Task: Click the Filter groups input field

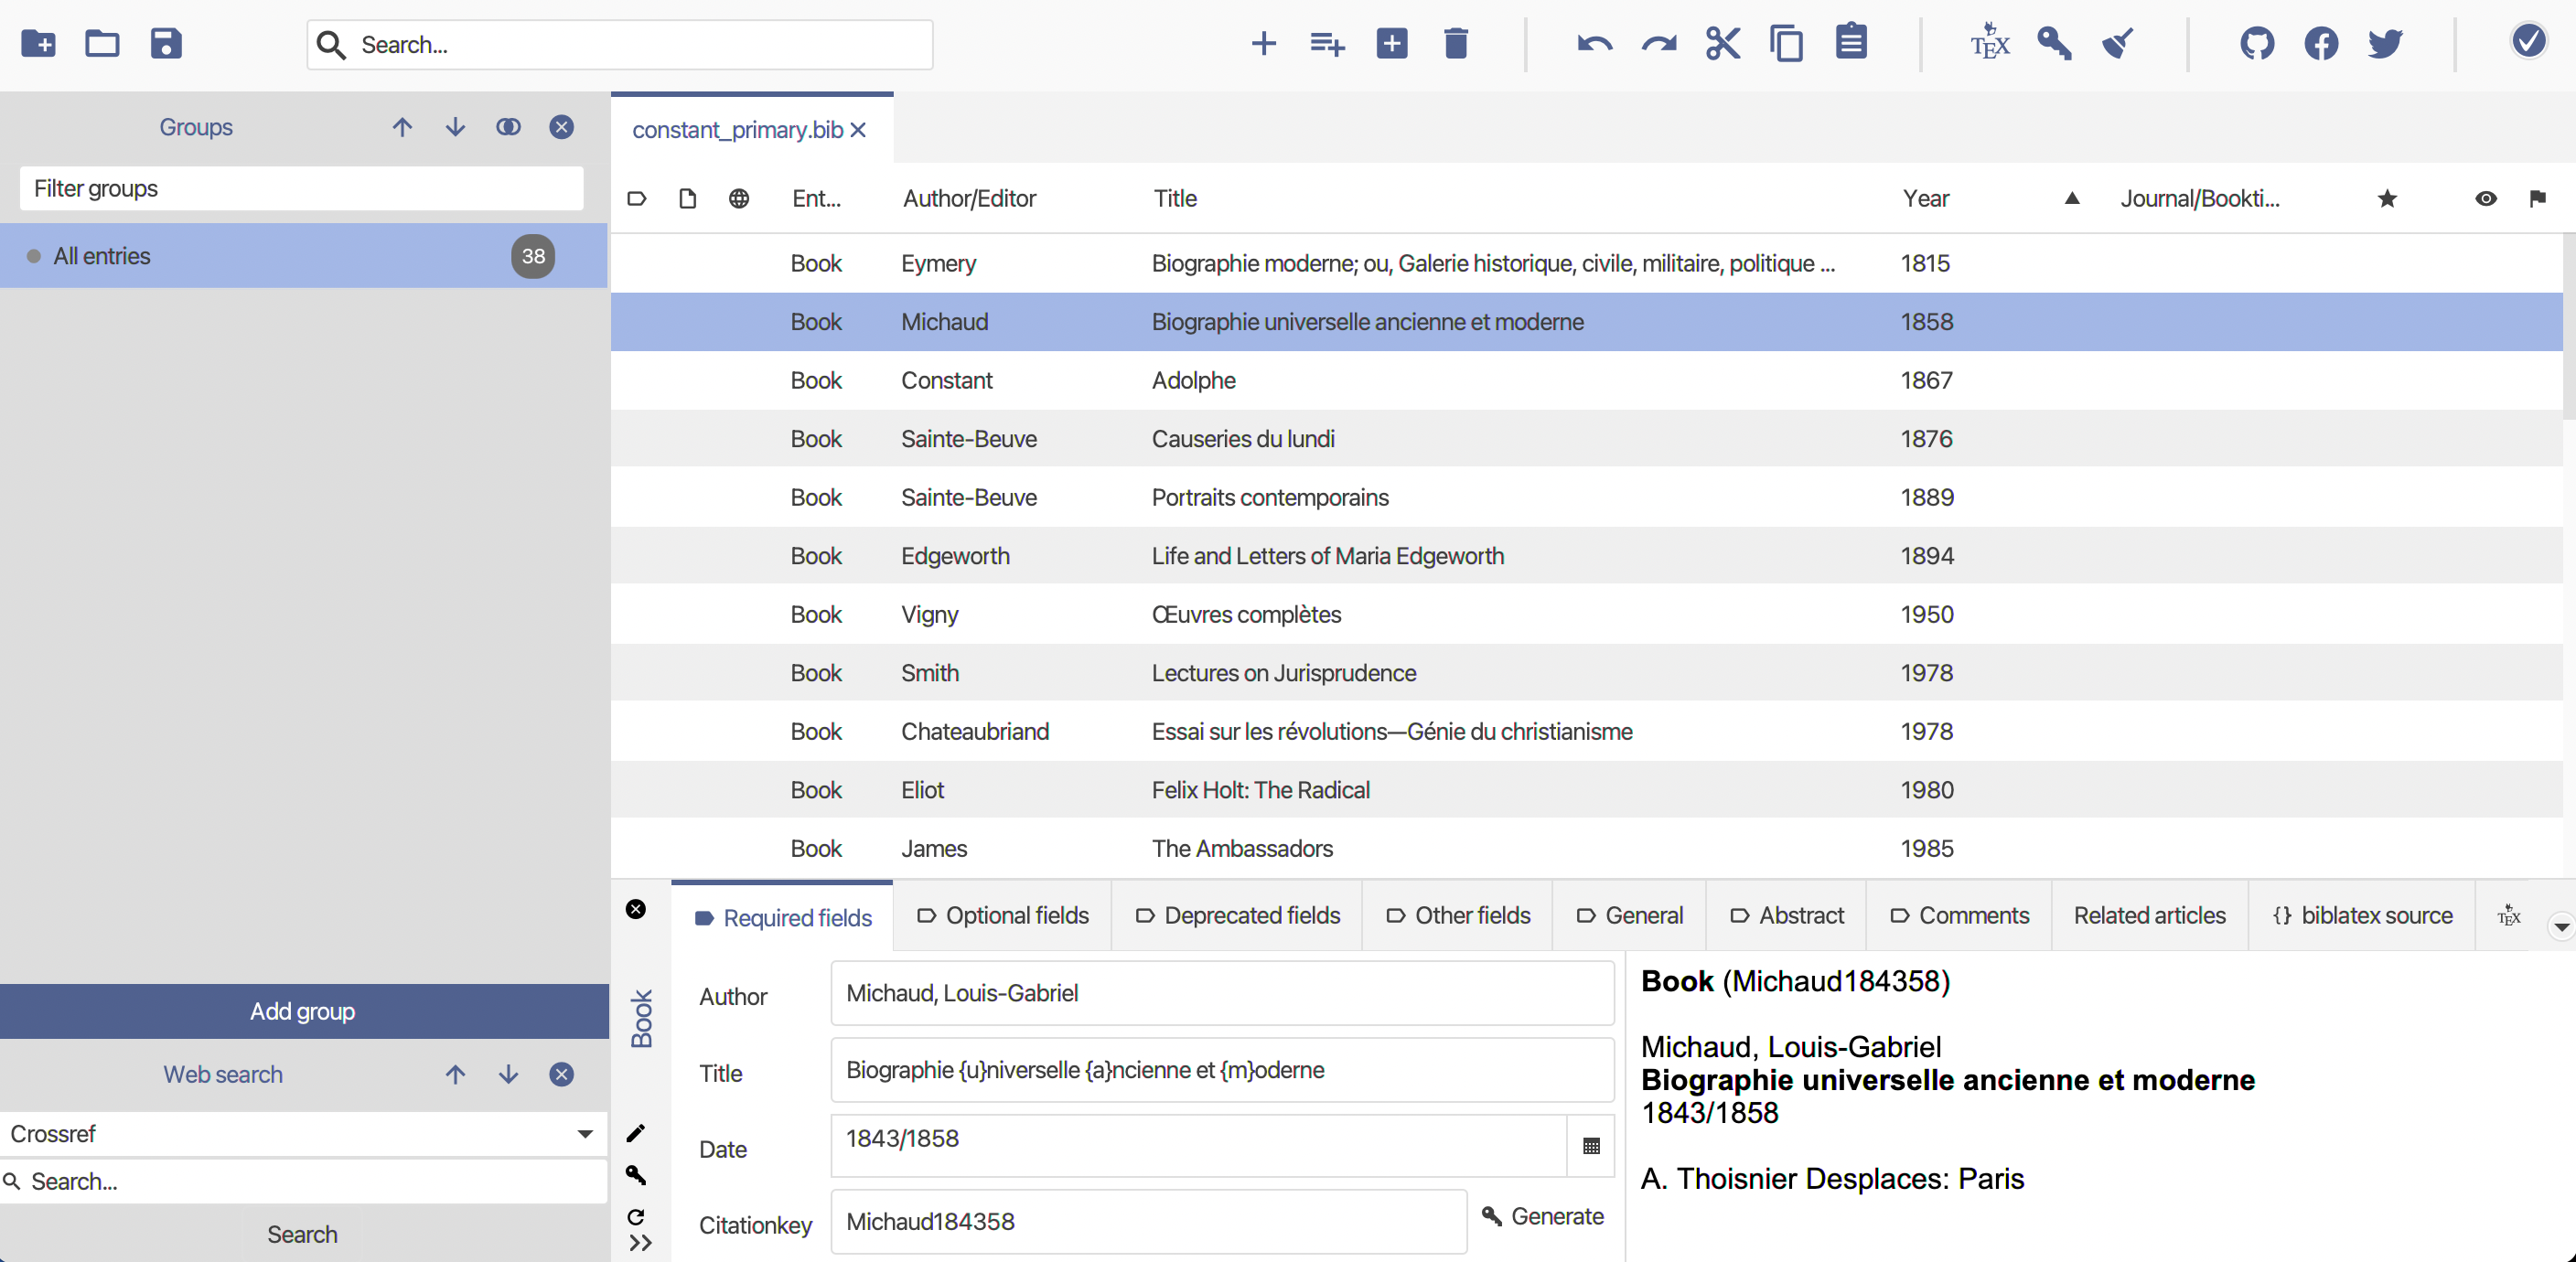Action: (301, 189)
